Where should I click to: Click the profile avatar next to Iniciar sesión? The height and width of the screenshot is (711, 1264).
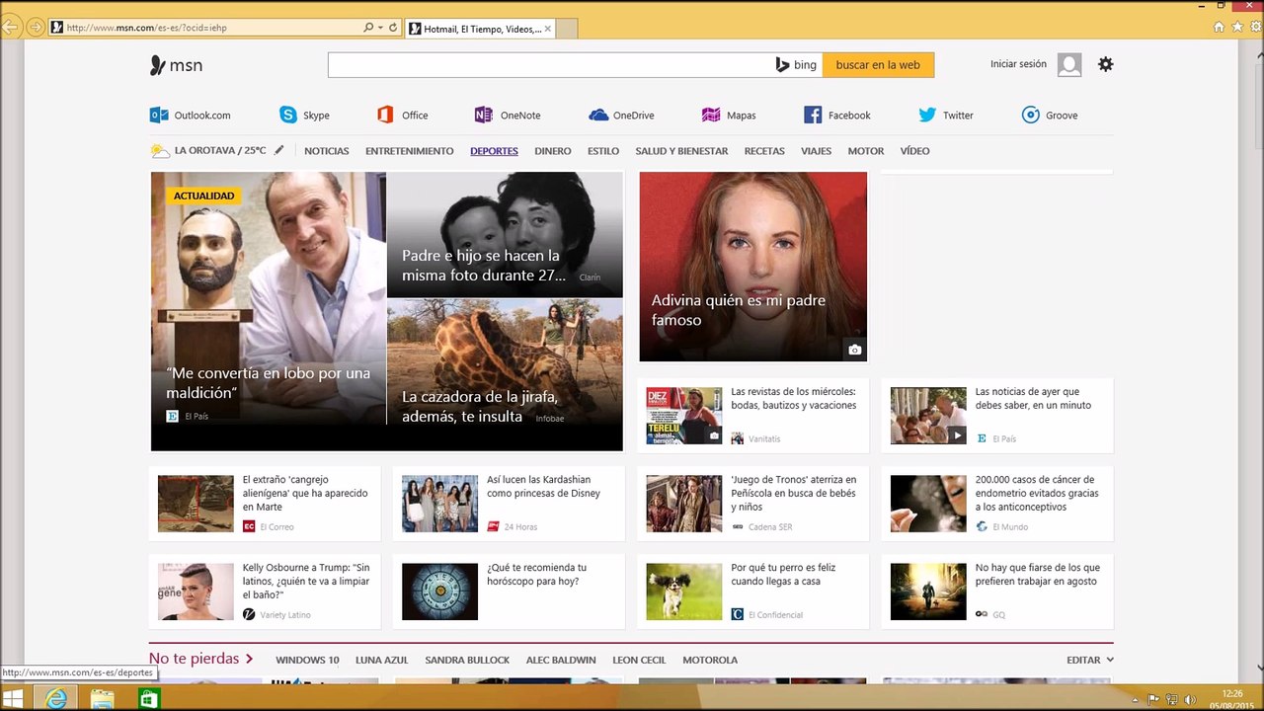(1068, 65)
